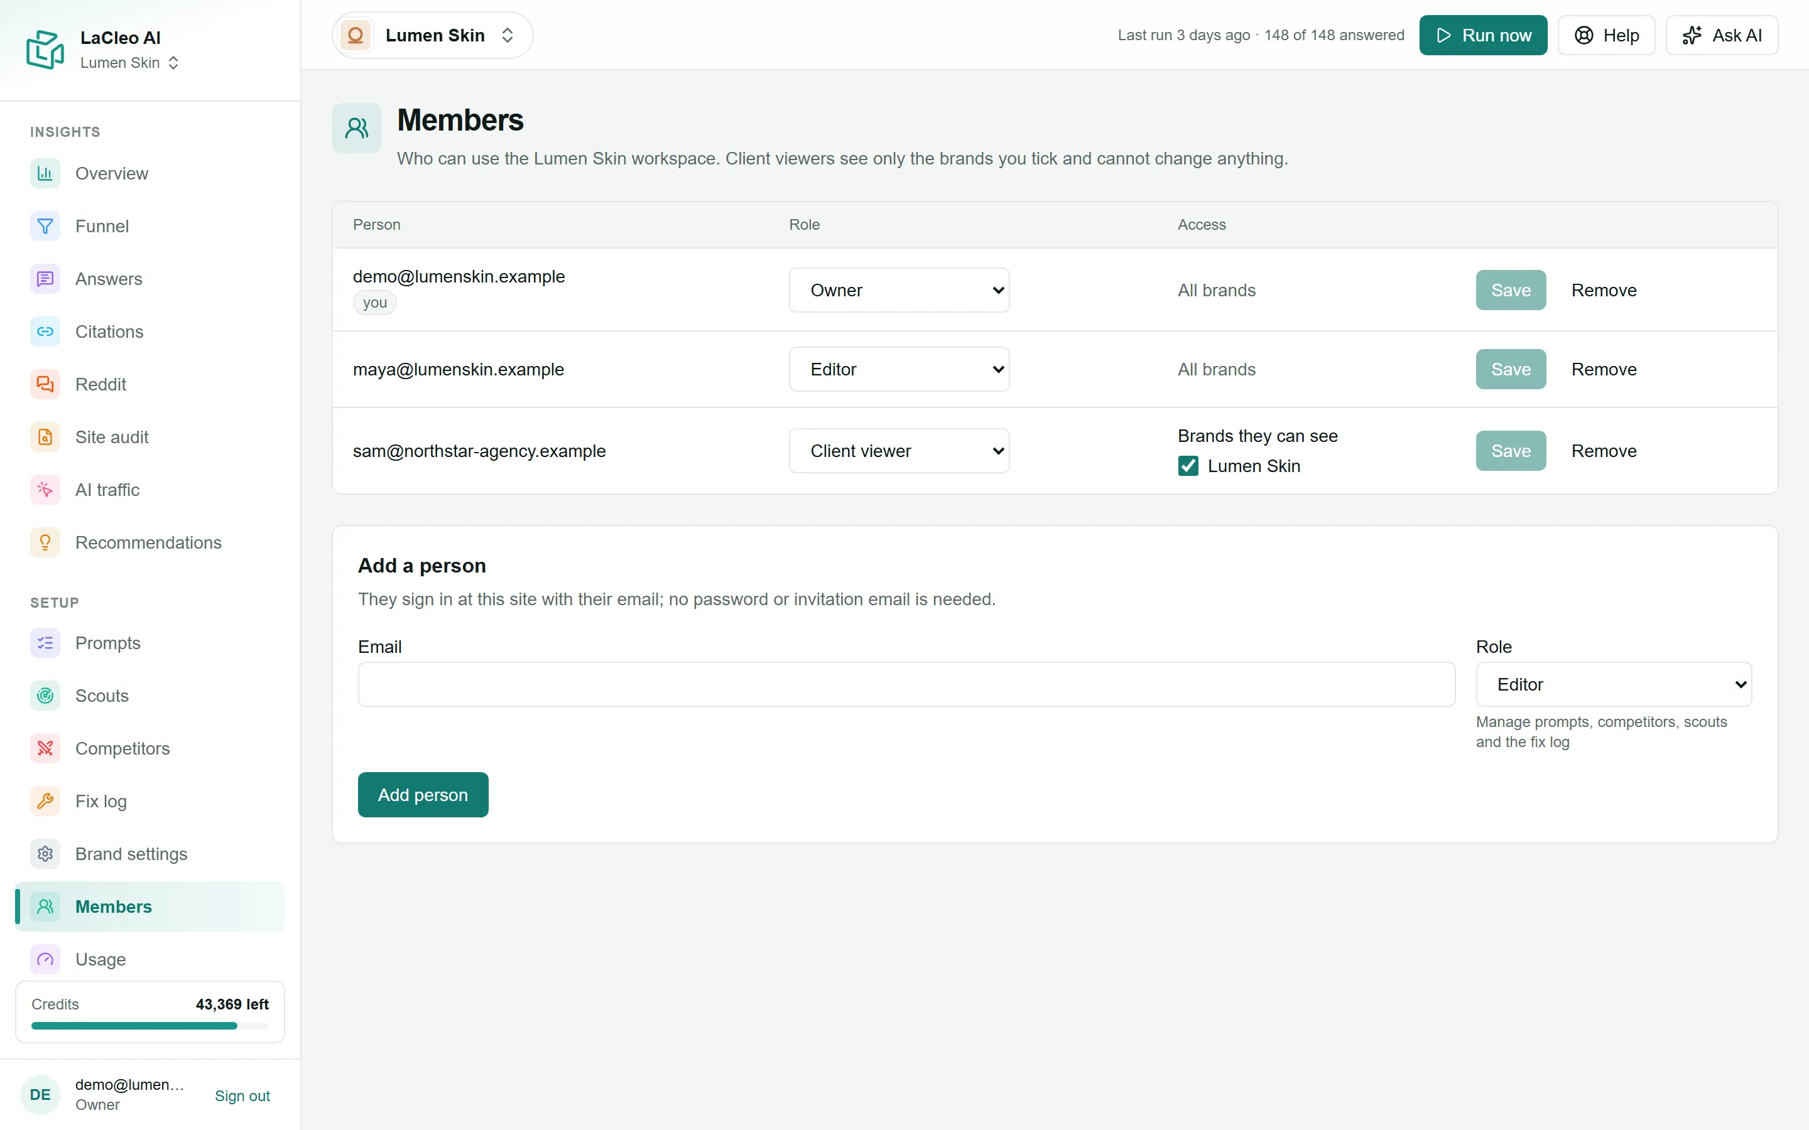Viewport: 1809px width, 1130px height.
Task: Uncheck the Lumen Skin brand checkbox
Action: coord(1188,466)
